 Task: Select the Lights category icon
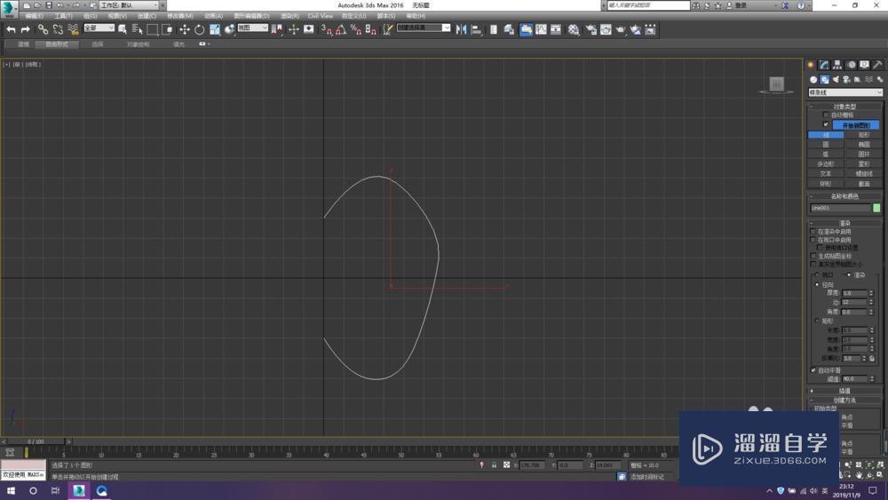(836, 79)
